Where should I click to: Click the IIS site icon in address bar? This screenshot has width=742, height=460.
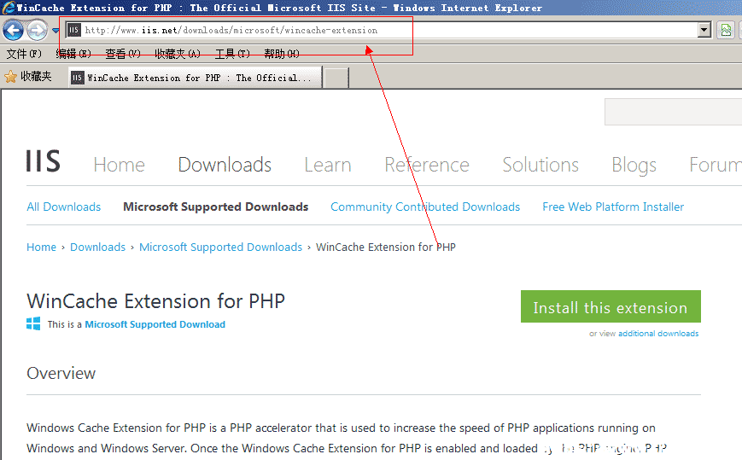tap(73, 30)
